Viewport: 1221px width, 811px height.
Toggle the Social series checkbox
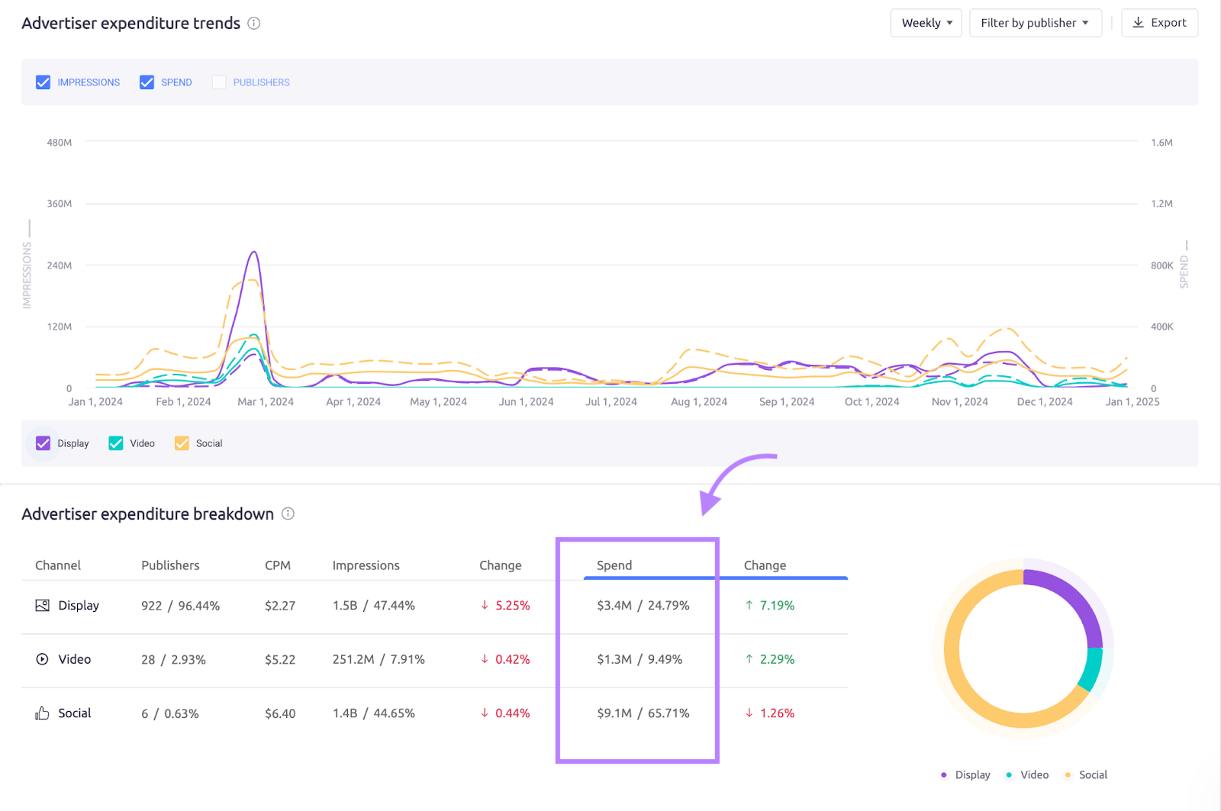[182, 443]
